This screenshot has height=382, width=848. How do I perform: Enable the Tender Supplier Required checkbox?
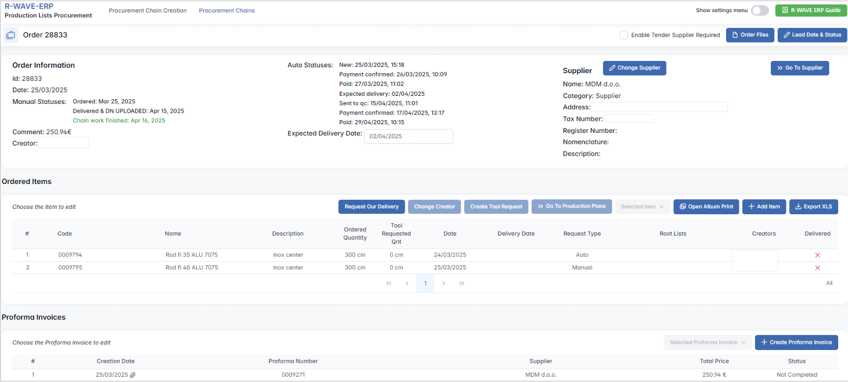point(624,35)
